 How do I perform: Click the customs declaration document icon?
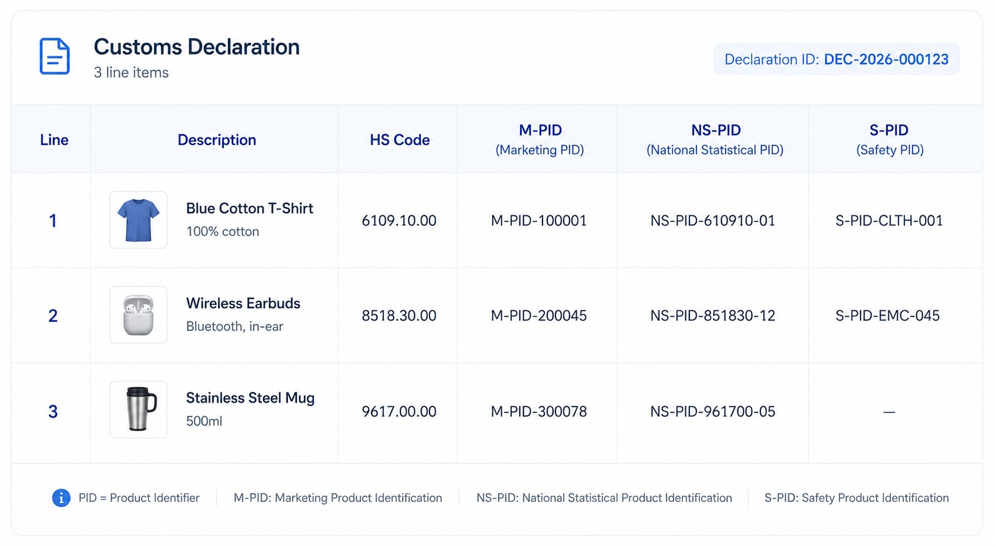[x=55, y=56]
